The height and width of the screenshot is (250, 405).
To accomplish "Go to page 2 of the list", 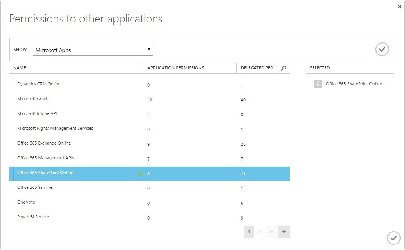I will (x=260, y=232).
